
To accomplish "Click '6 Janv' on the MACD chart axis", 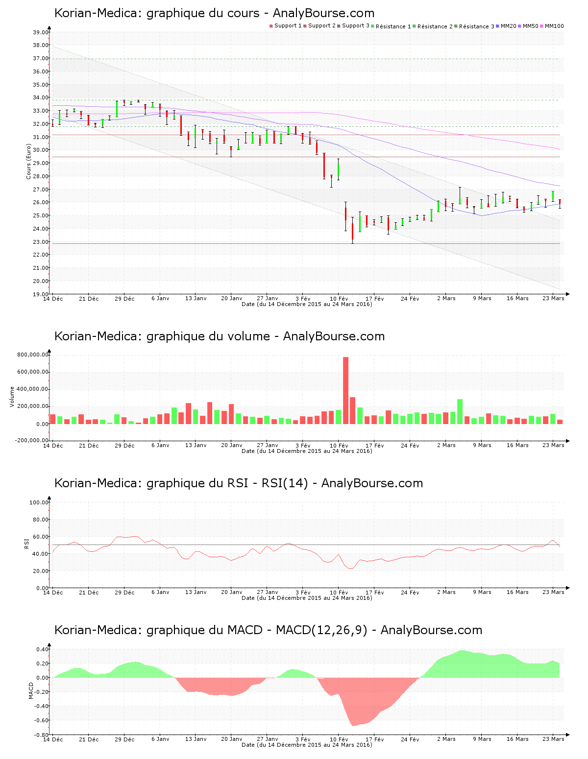I will tap(160, 739).
